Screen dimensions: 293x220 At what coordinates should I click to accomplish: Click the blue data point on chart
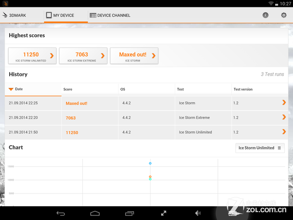(150, 163)
